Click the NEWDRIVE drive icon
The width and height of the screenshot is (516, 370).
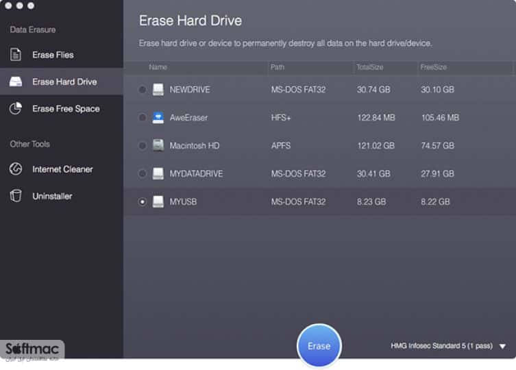[158, 90]
